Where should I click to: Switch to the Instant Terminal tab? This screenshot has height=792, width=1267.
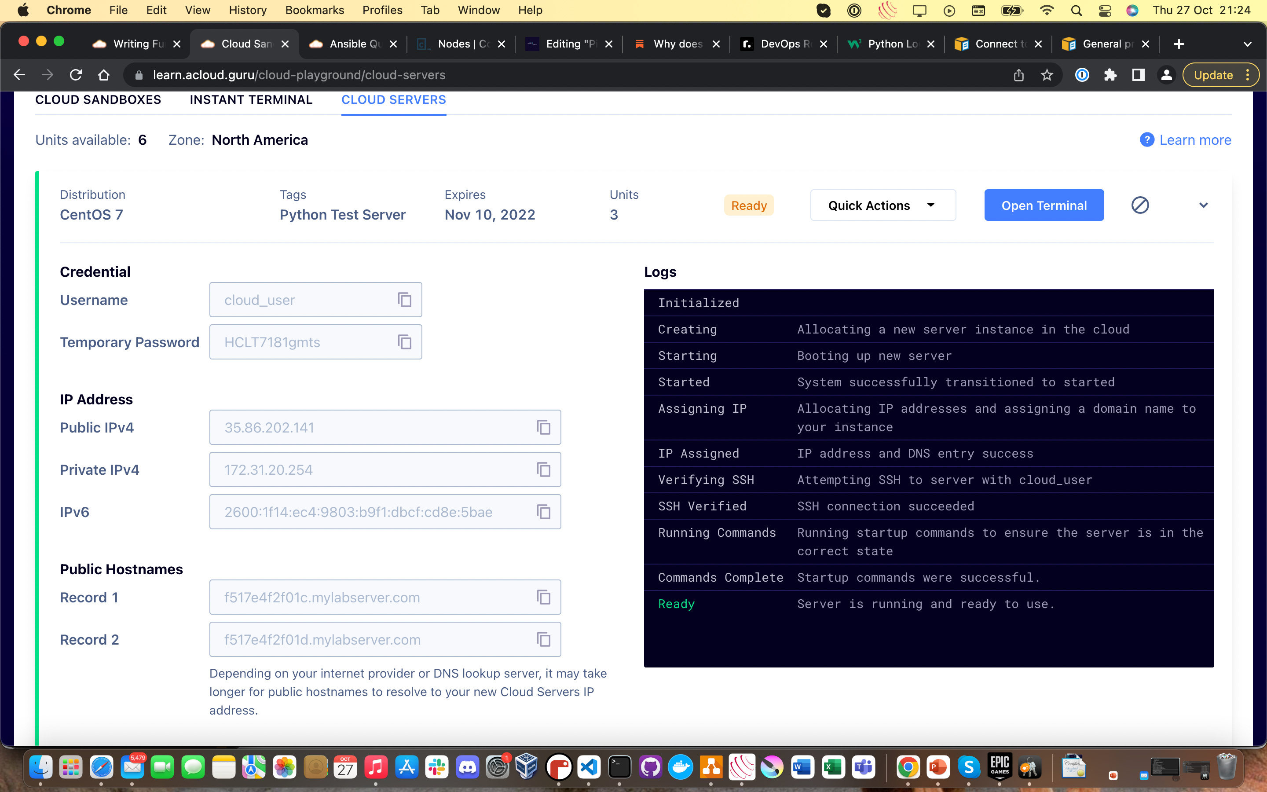251,99
